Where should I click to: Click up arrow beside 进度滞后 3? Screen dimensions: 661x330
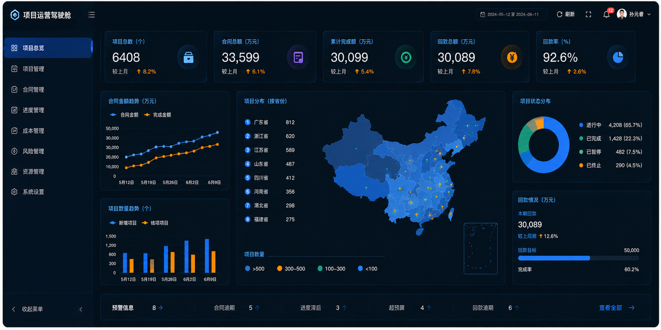344,308
